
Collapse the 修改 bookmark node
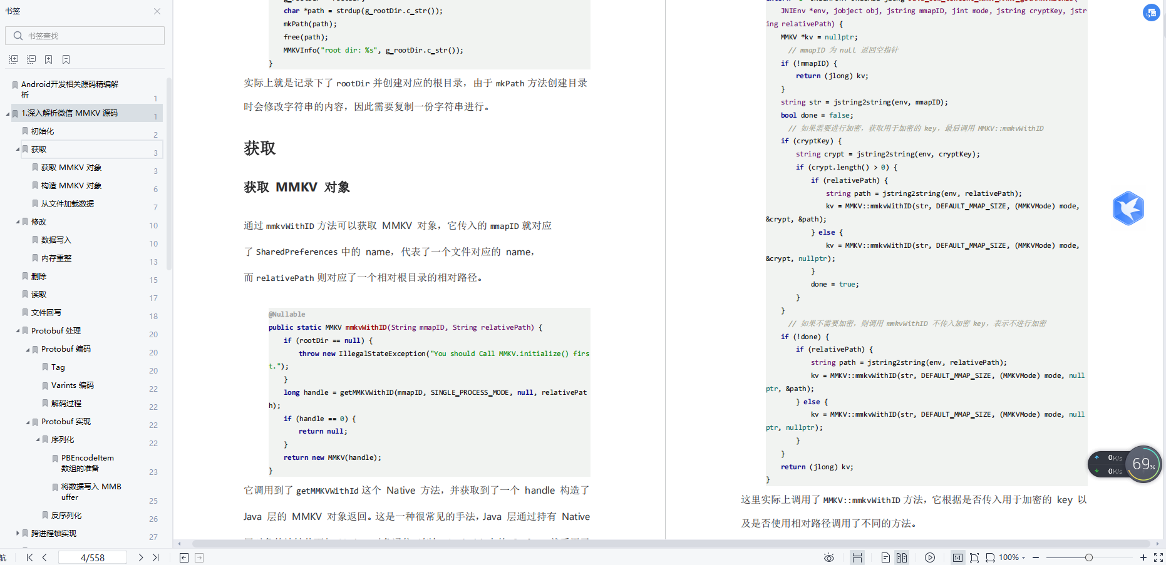pyautogui.click(x=18, y=222)
